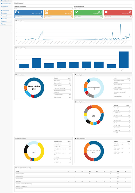Viewport: 135px width, 193px height.
Task: Click the arrow icon in Active Promotions footer
Action: (x=41, y=17)
